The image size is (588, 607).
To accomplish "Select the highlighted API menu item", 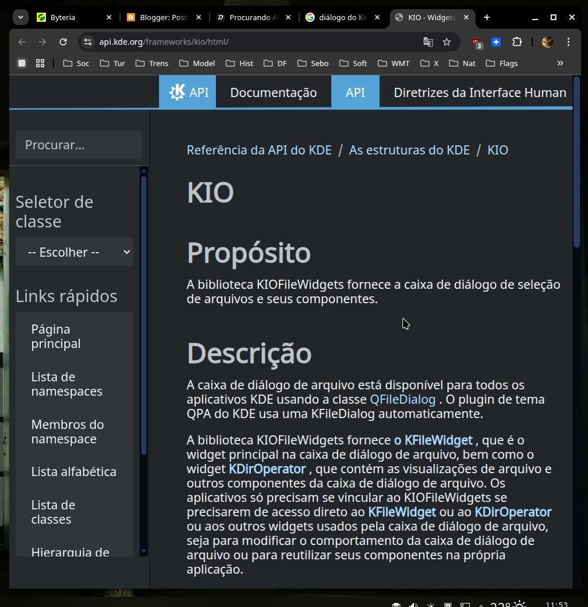I will tap(355, 92).
